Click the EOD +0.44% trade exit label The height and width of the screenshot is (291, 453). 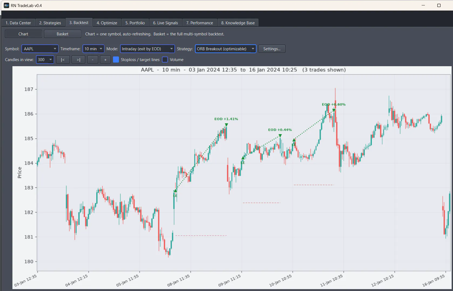tap(280, 130)
